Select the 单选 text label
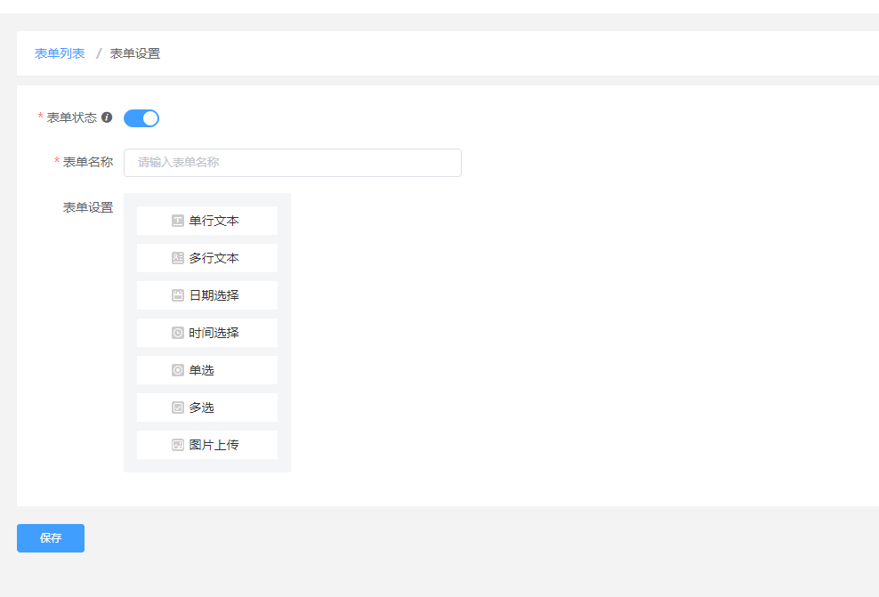Image resolution: width=879 pixels, height=597 pixels. [x=202, y=370]
